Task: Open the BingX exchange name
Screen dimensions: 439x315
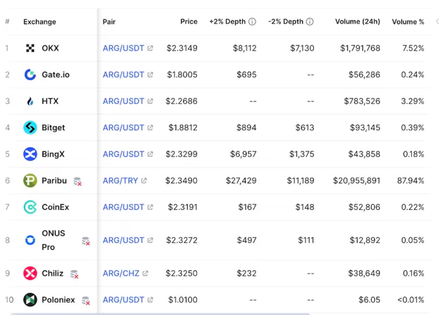Action: [x=53, y=154]
